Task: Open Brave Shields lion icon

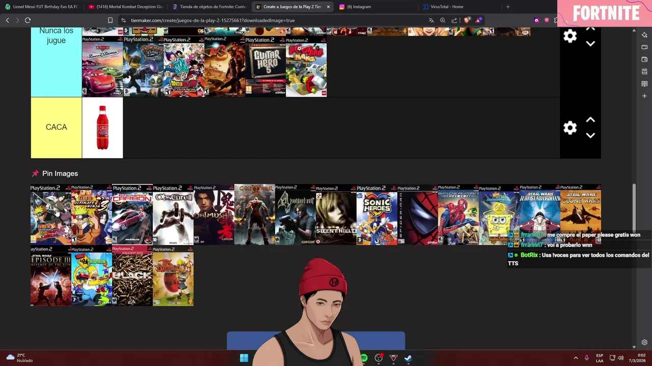Action: tap(467, 20)
